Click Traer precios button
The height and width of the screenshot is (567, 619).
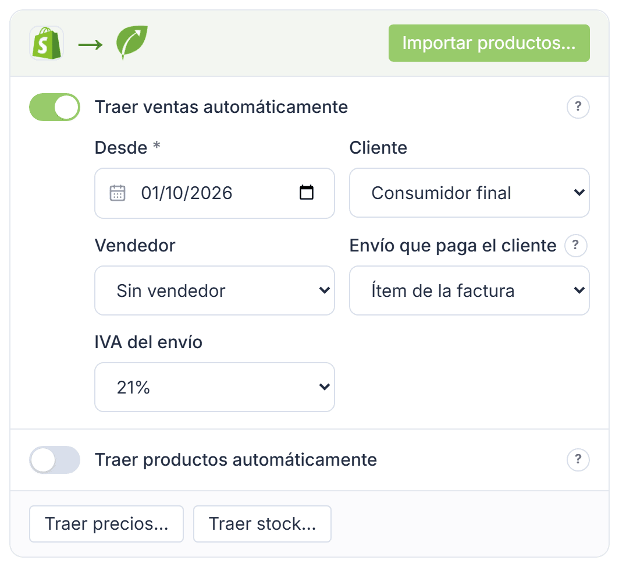coord(106,524)
